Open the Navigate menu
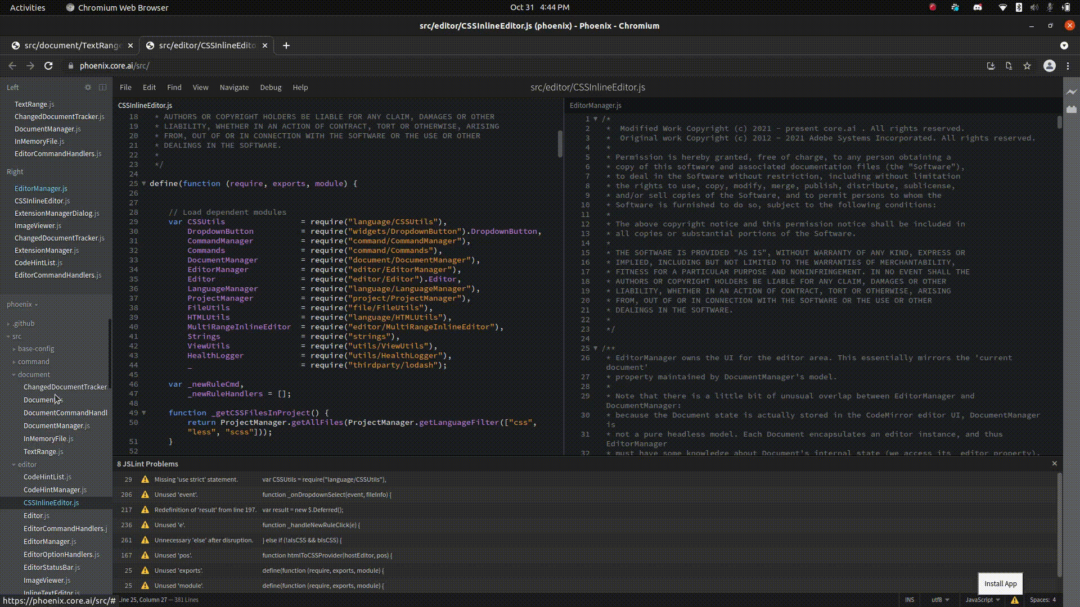 234,87
